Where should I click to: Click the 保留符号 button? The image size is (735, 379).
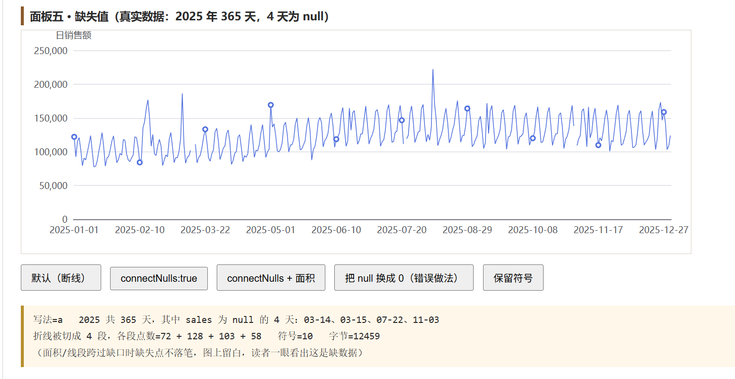(513, 277)
